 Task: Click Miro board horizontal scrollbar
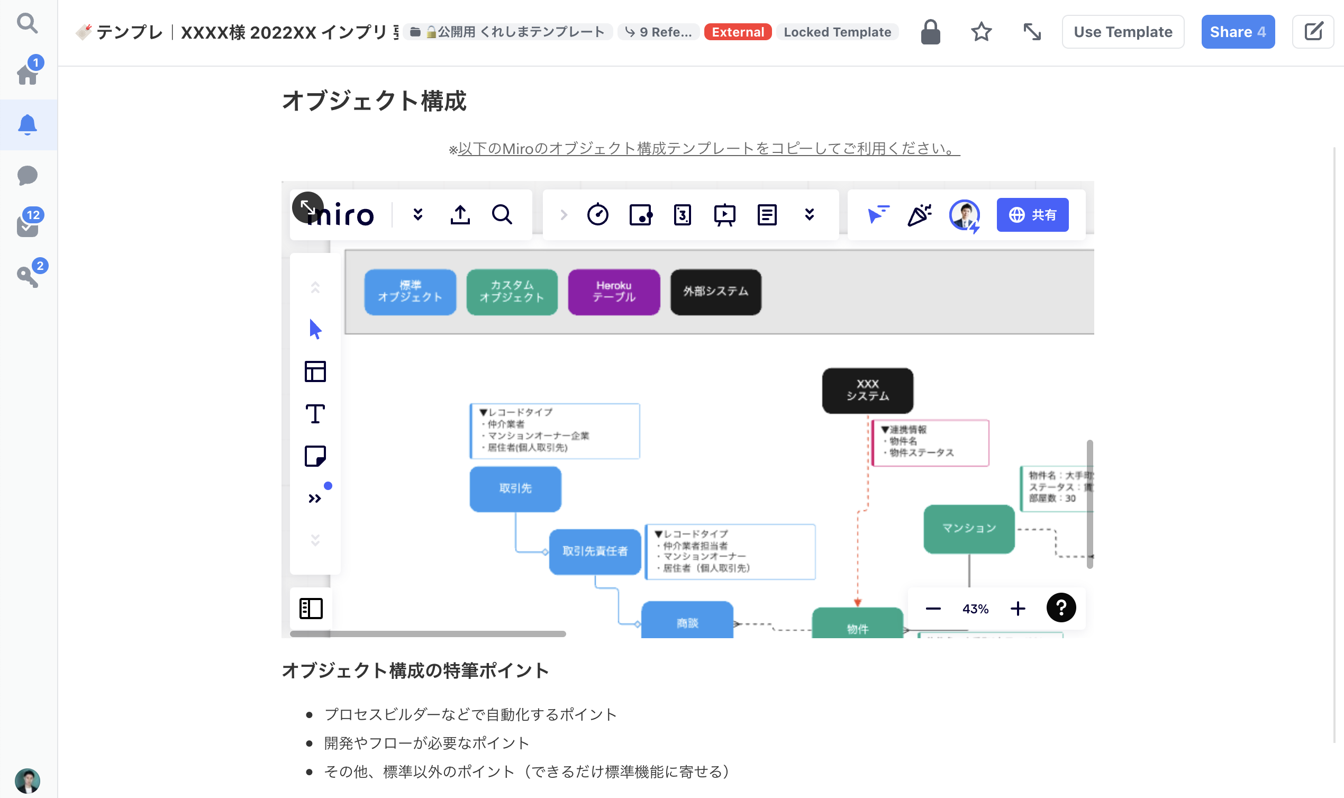[428, 633]
